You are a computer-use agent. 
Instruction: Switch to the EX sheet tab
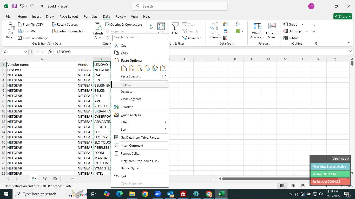(x=55, y=179)
